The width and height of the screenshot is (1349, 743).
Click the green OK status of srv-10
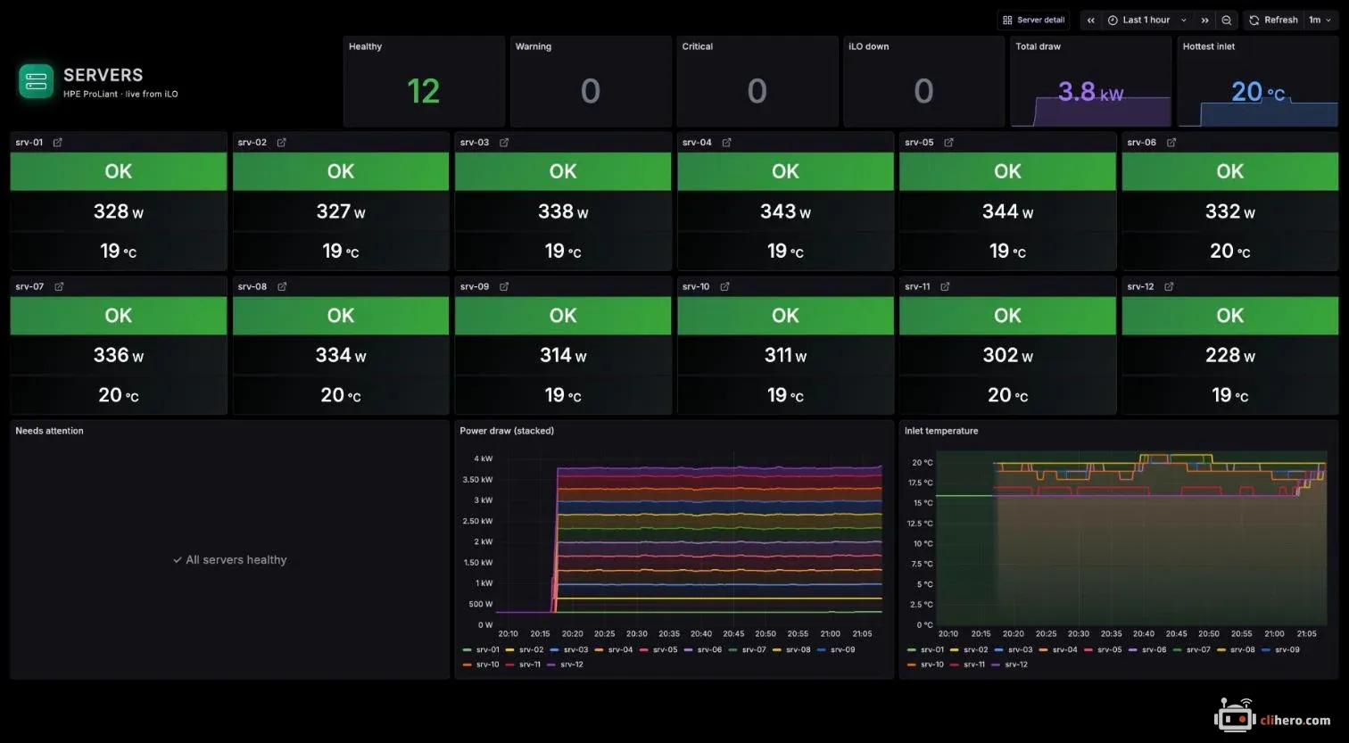[x=785, y=316]
